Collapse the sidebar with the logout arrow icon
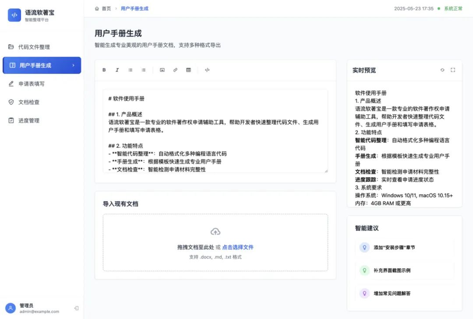473x319 pixels. tap(76, 308)
